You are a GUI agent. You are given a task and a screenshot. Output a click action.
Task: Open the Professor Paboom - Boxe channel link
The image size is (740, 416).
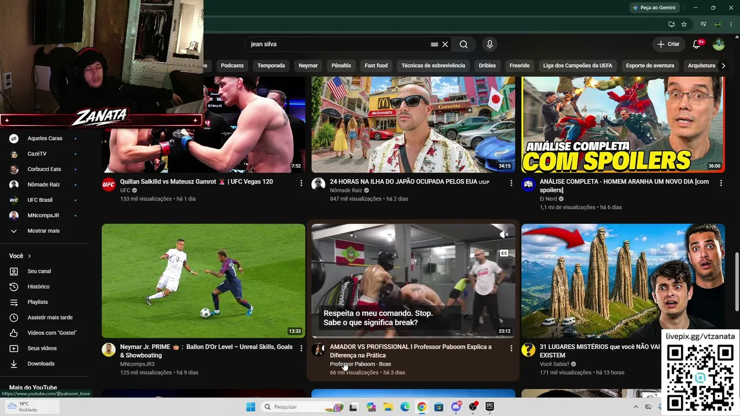coord(360,365)
